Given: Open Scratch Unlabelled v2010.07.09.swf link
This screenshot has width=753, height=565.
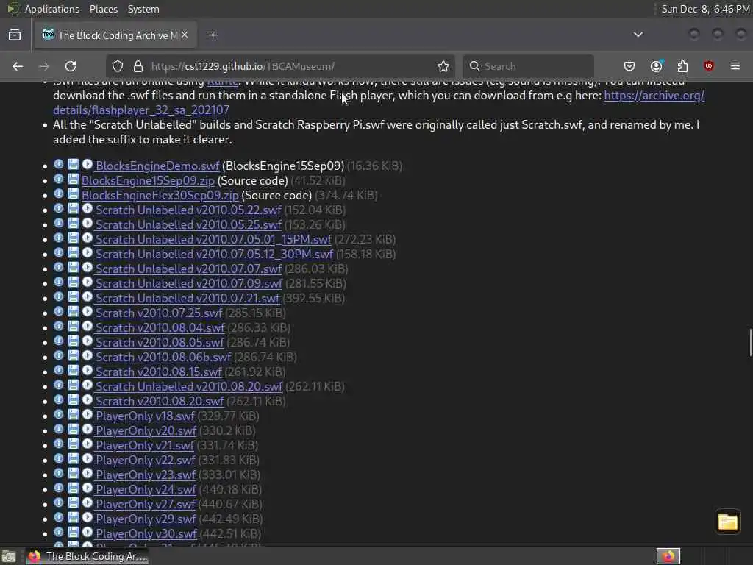Looking at the screenshot, I should [189, 283].
